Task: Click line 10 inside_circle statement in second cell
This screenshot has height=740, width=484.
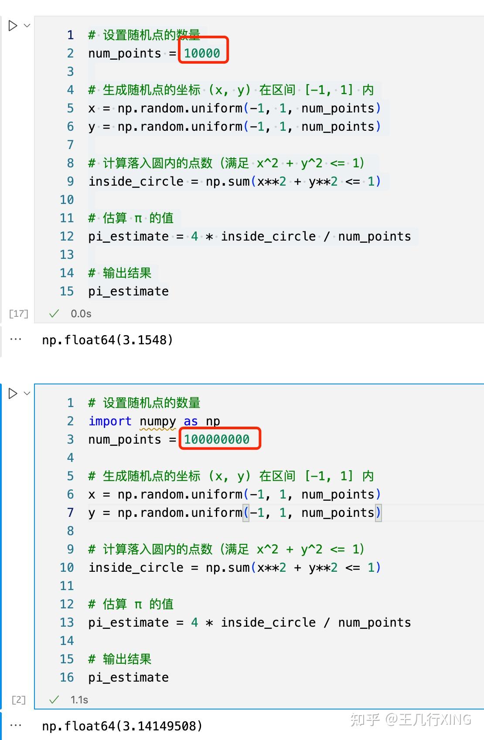Action: [x=235, y=567]
